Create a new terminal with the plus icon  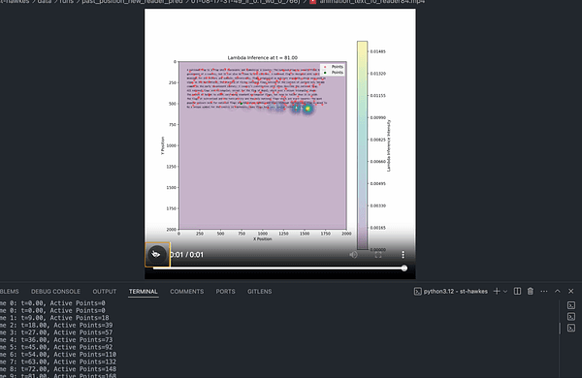coord(497,291)
